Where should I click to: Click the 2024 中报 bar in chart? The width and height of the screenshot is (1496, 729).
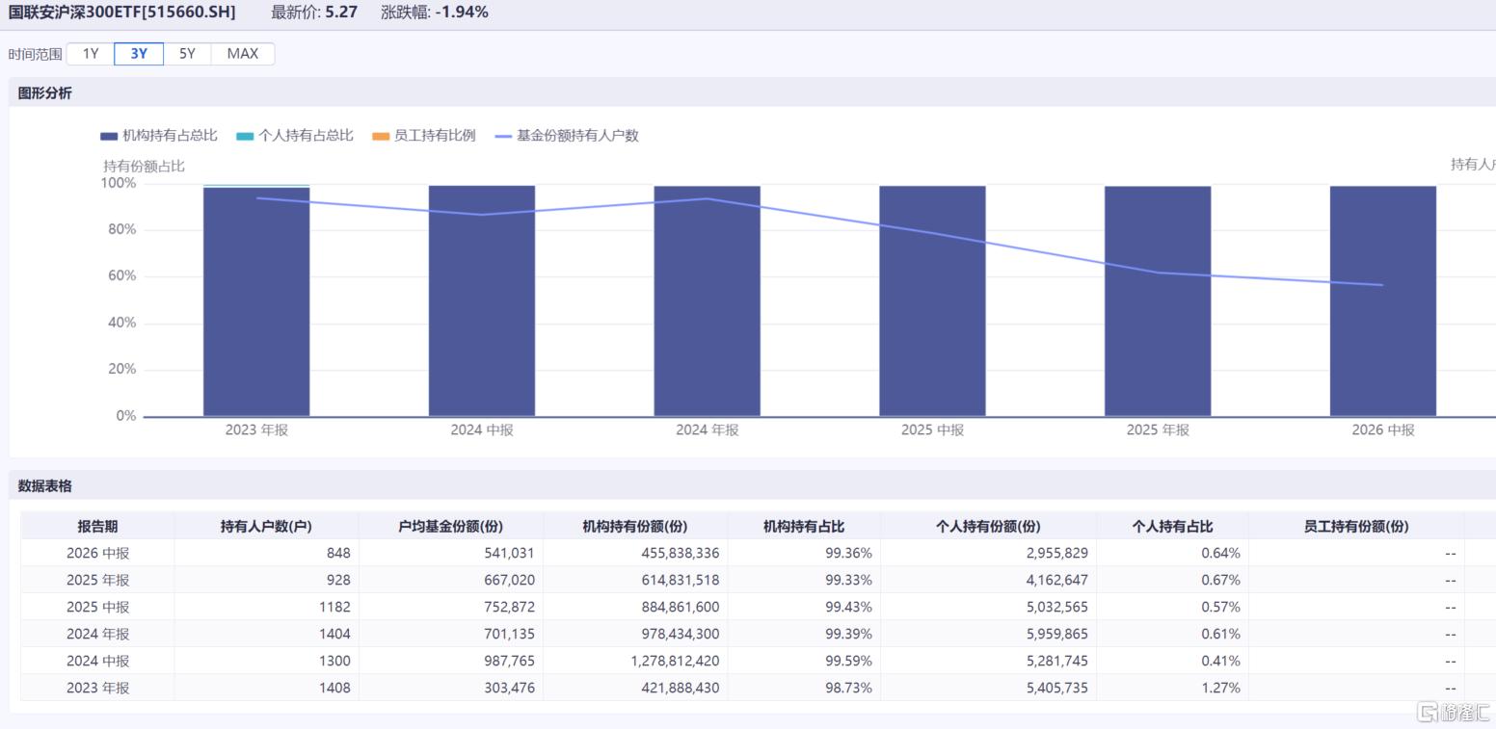click(x=482, y=301)
